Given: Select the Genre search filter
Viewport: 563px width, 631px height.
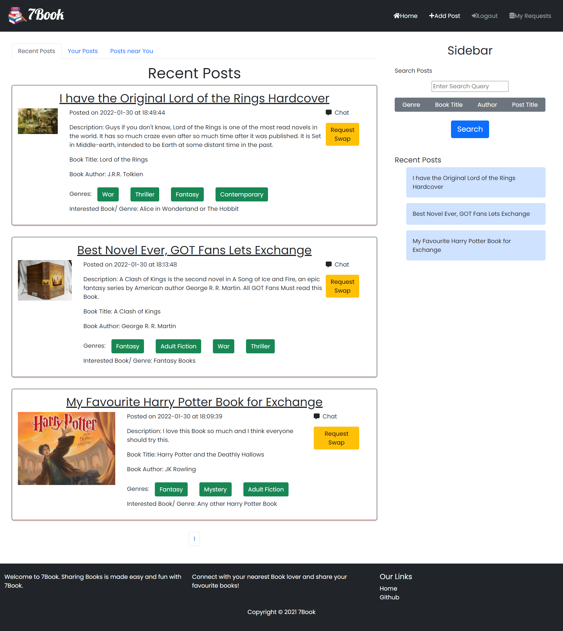Looking at the screenshot, I should tap(411, 105).
